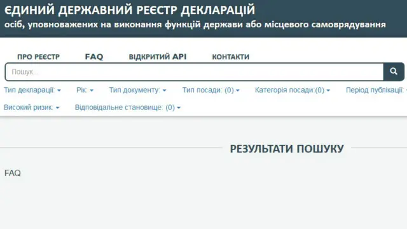Image resolution: width=407 pixels, height=229 pixels.
Task: Expand the Тип посади filter dropdown
Action: click(210, 90)
